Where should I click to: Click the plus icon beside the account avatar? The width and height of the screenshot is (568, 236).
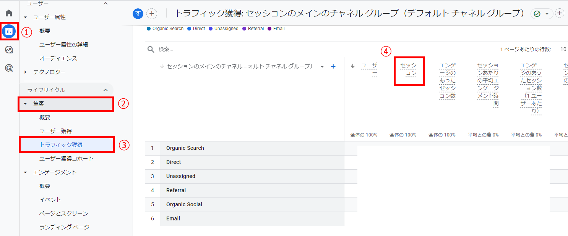(152, 13)
